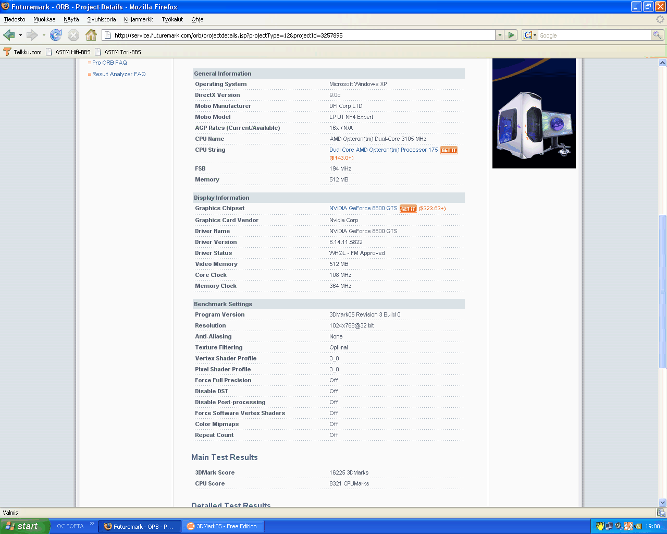Click the green Go arrow beside address bar
Image resolution: width=667 pixels, height=534 pixels.
tap(511, 35)
